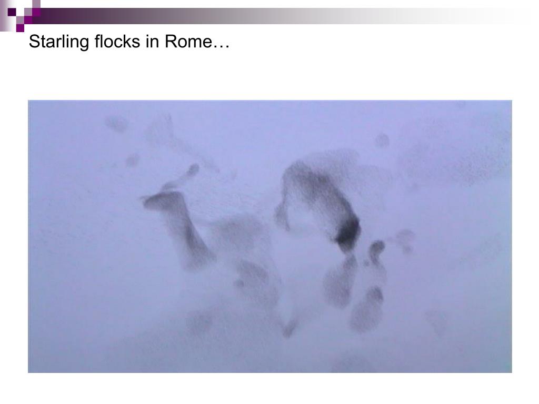Click the "Starling flocks in Rome…" slide title
Screen dimensions: 539x404
pyautogui.click(x=129, y=42)
